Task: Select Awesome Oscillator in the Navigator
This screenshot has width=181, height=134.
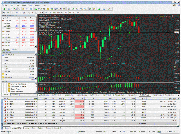Action: (19, 86)
